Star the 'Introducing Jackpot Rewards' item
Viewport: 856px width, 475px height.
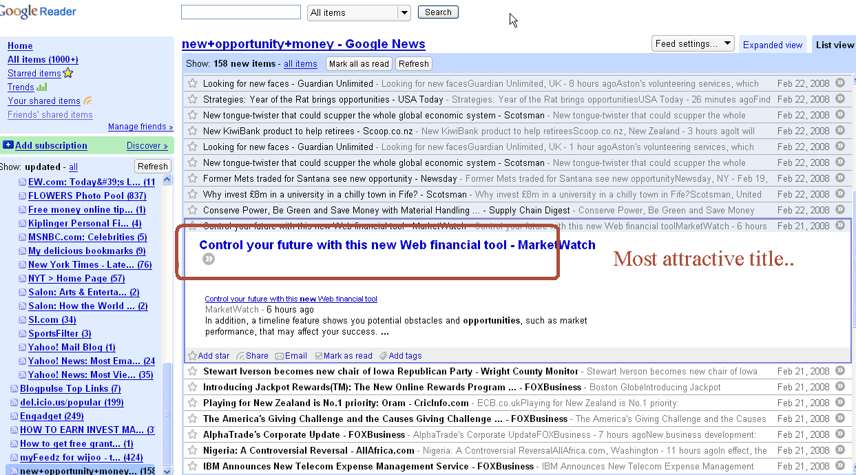pos(193,387)
